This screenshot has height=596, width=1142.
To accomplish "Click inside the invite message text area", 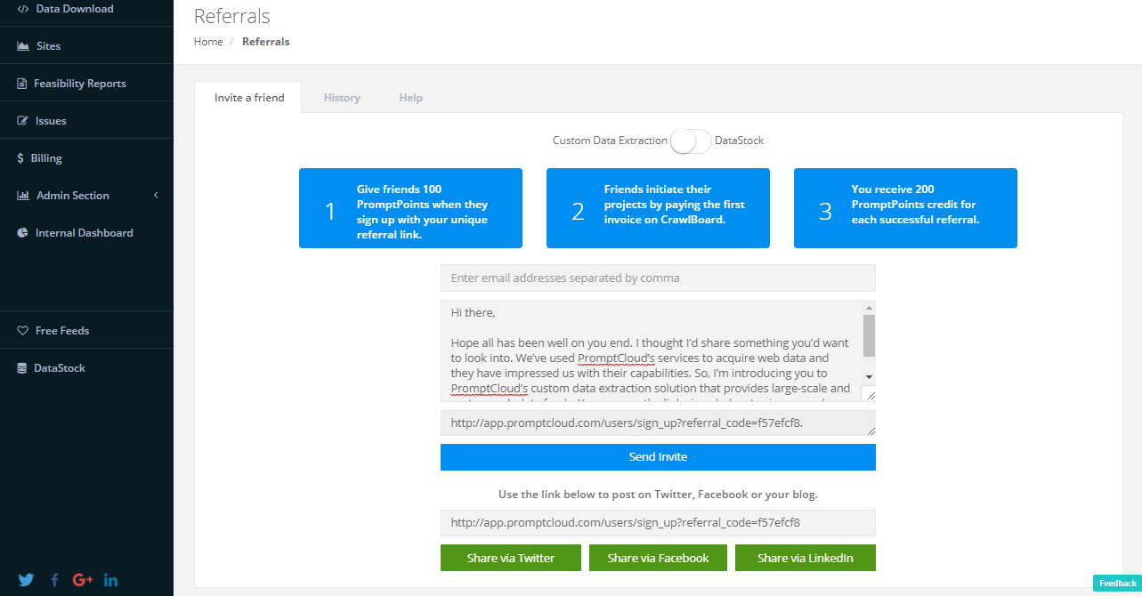I will point(651,350).
